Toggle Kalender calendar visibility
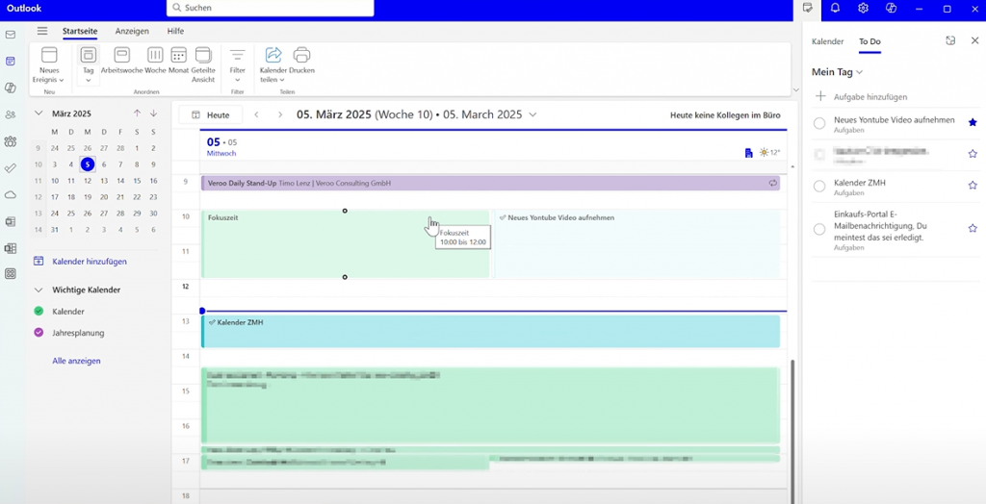The image size is (986, 504). tap(39, 311)
